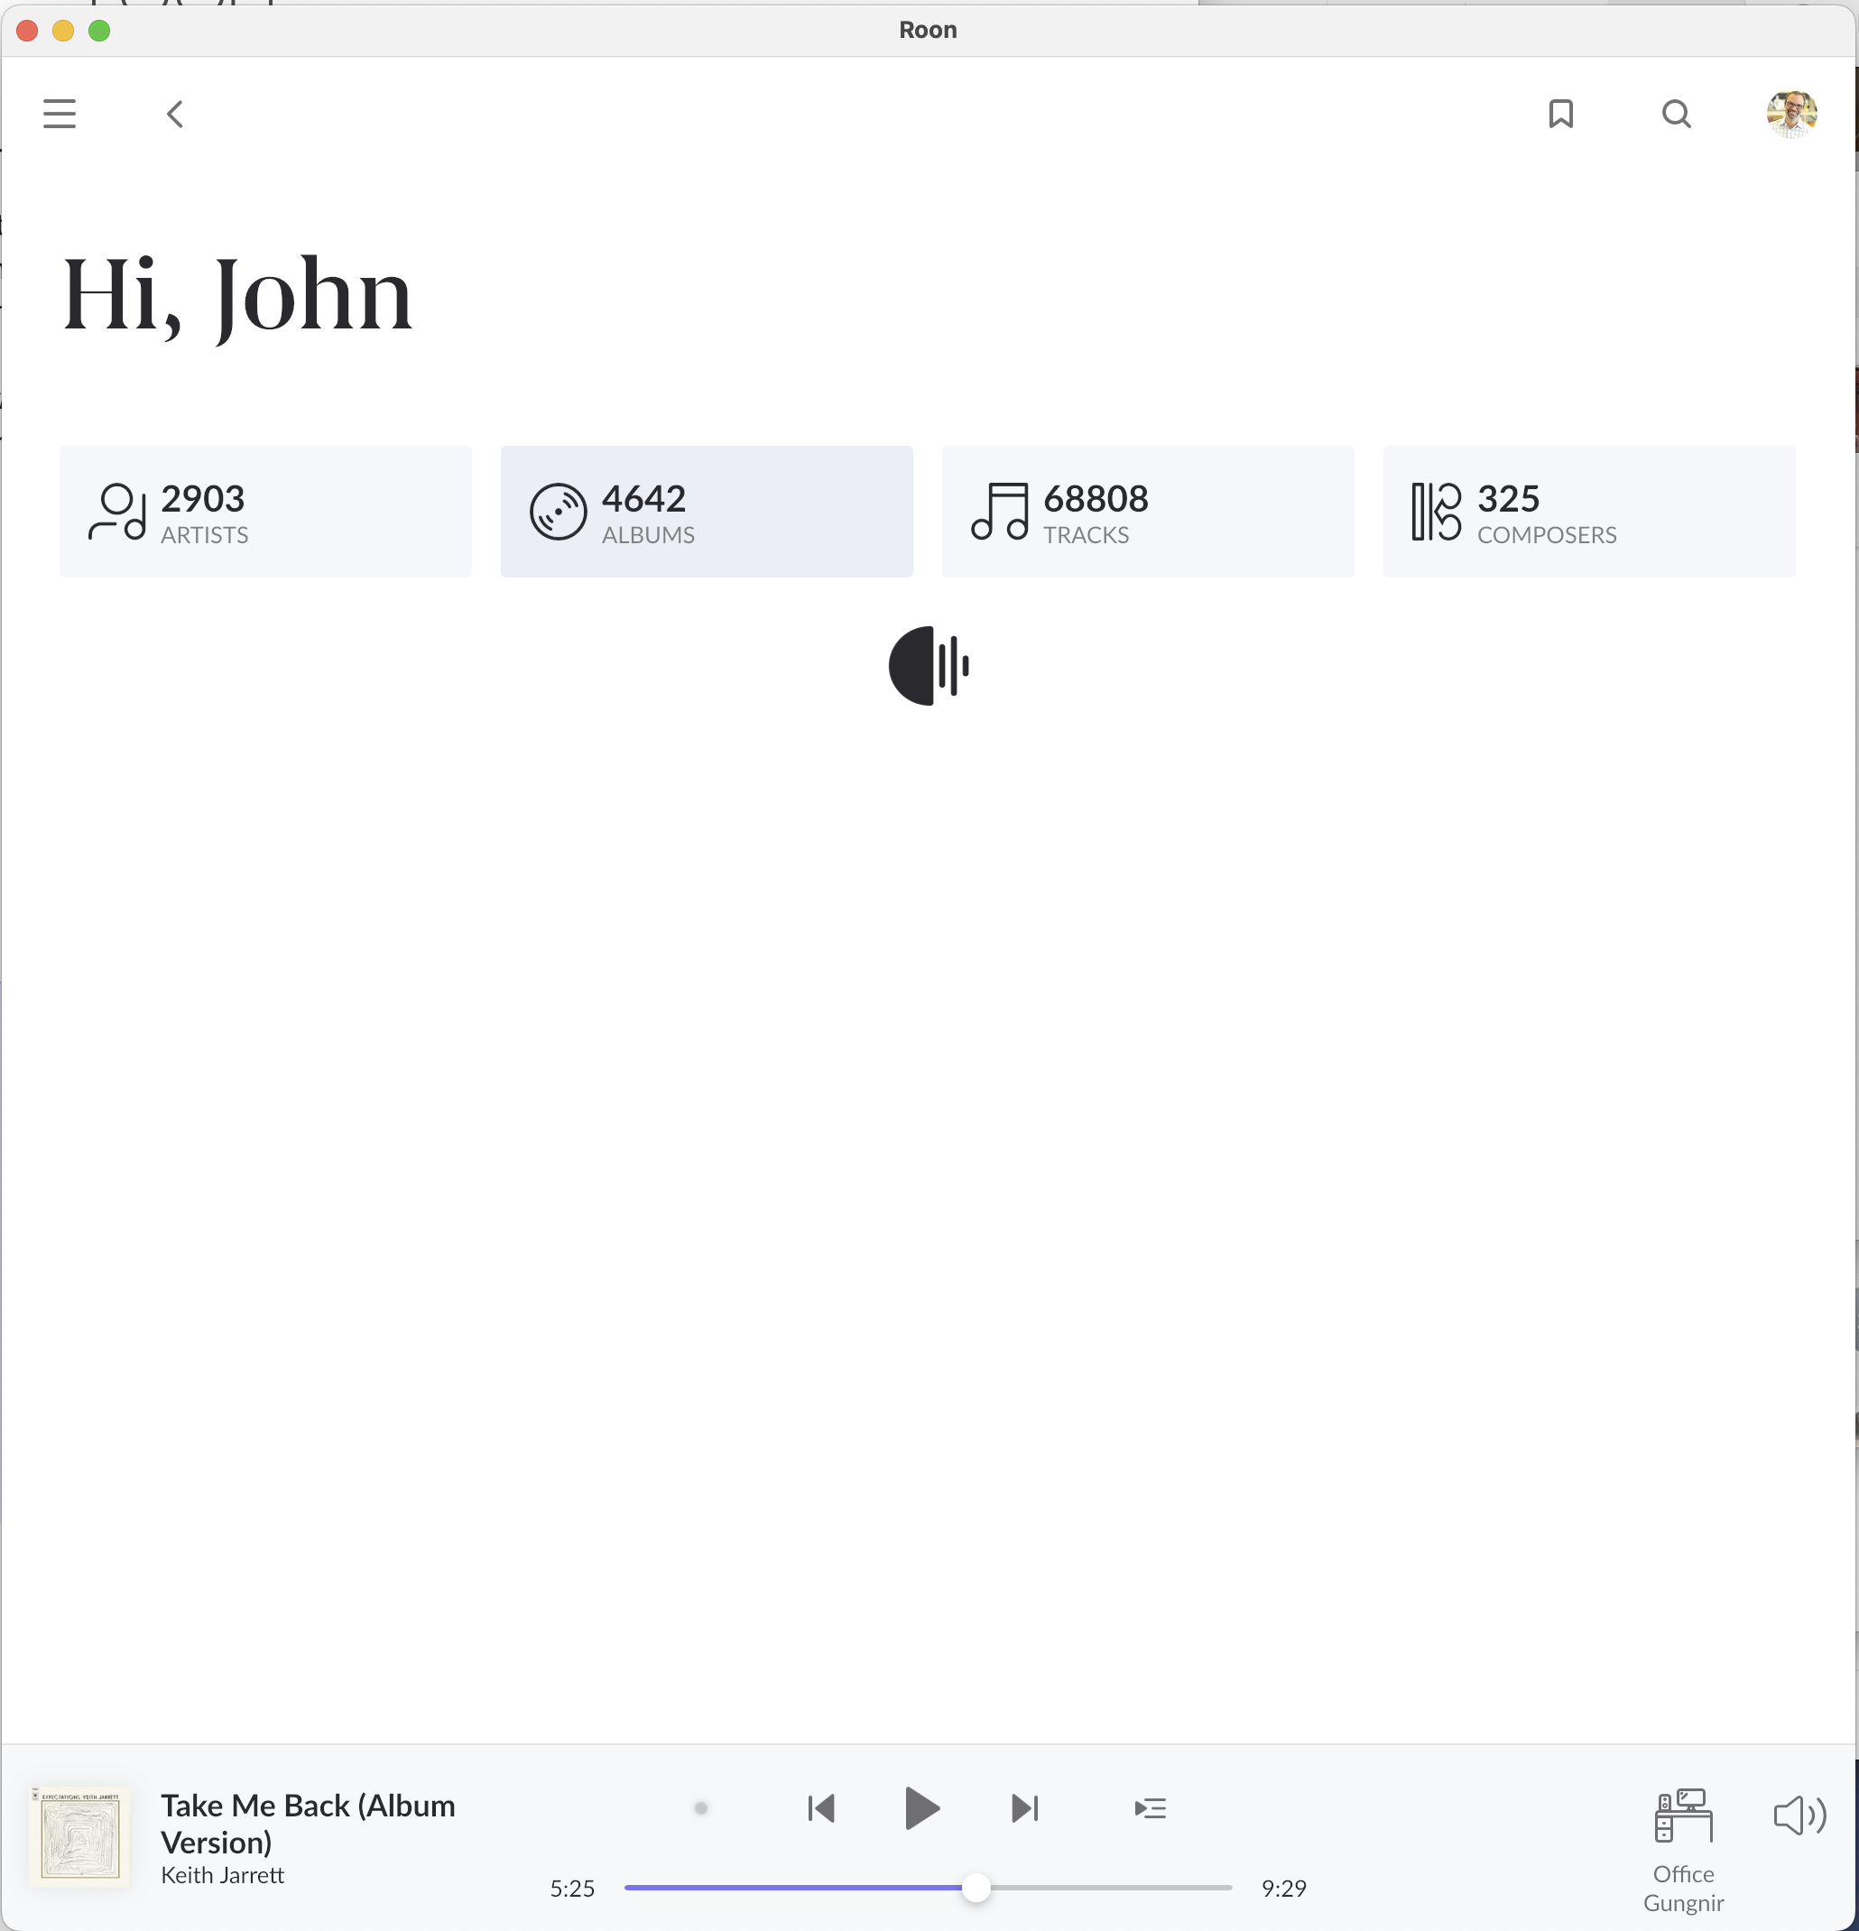Open the hamburger navigation menu
Viewport: 1859px width, 1931px height.
tap(60, 115)
